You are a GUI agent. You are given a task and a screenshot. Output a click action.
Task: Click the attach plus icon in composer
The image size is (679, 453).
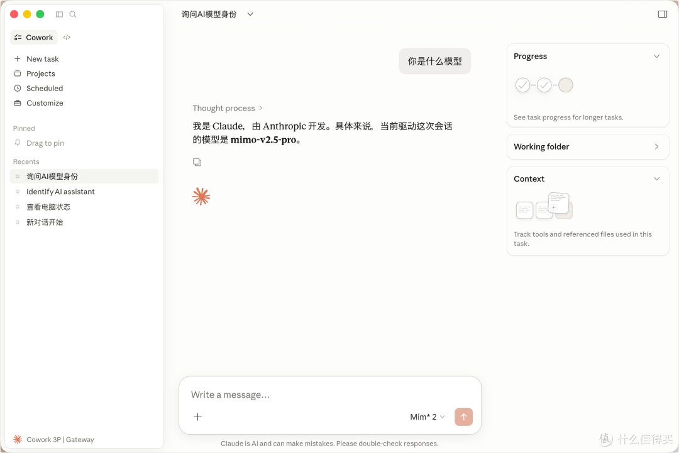point(197,417)
